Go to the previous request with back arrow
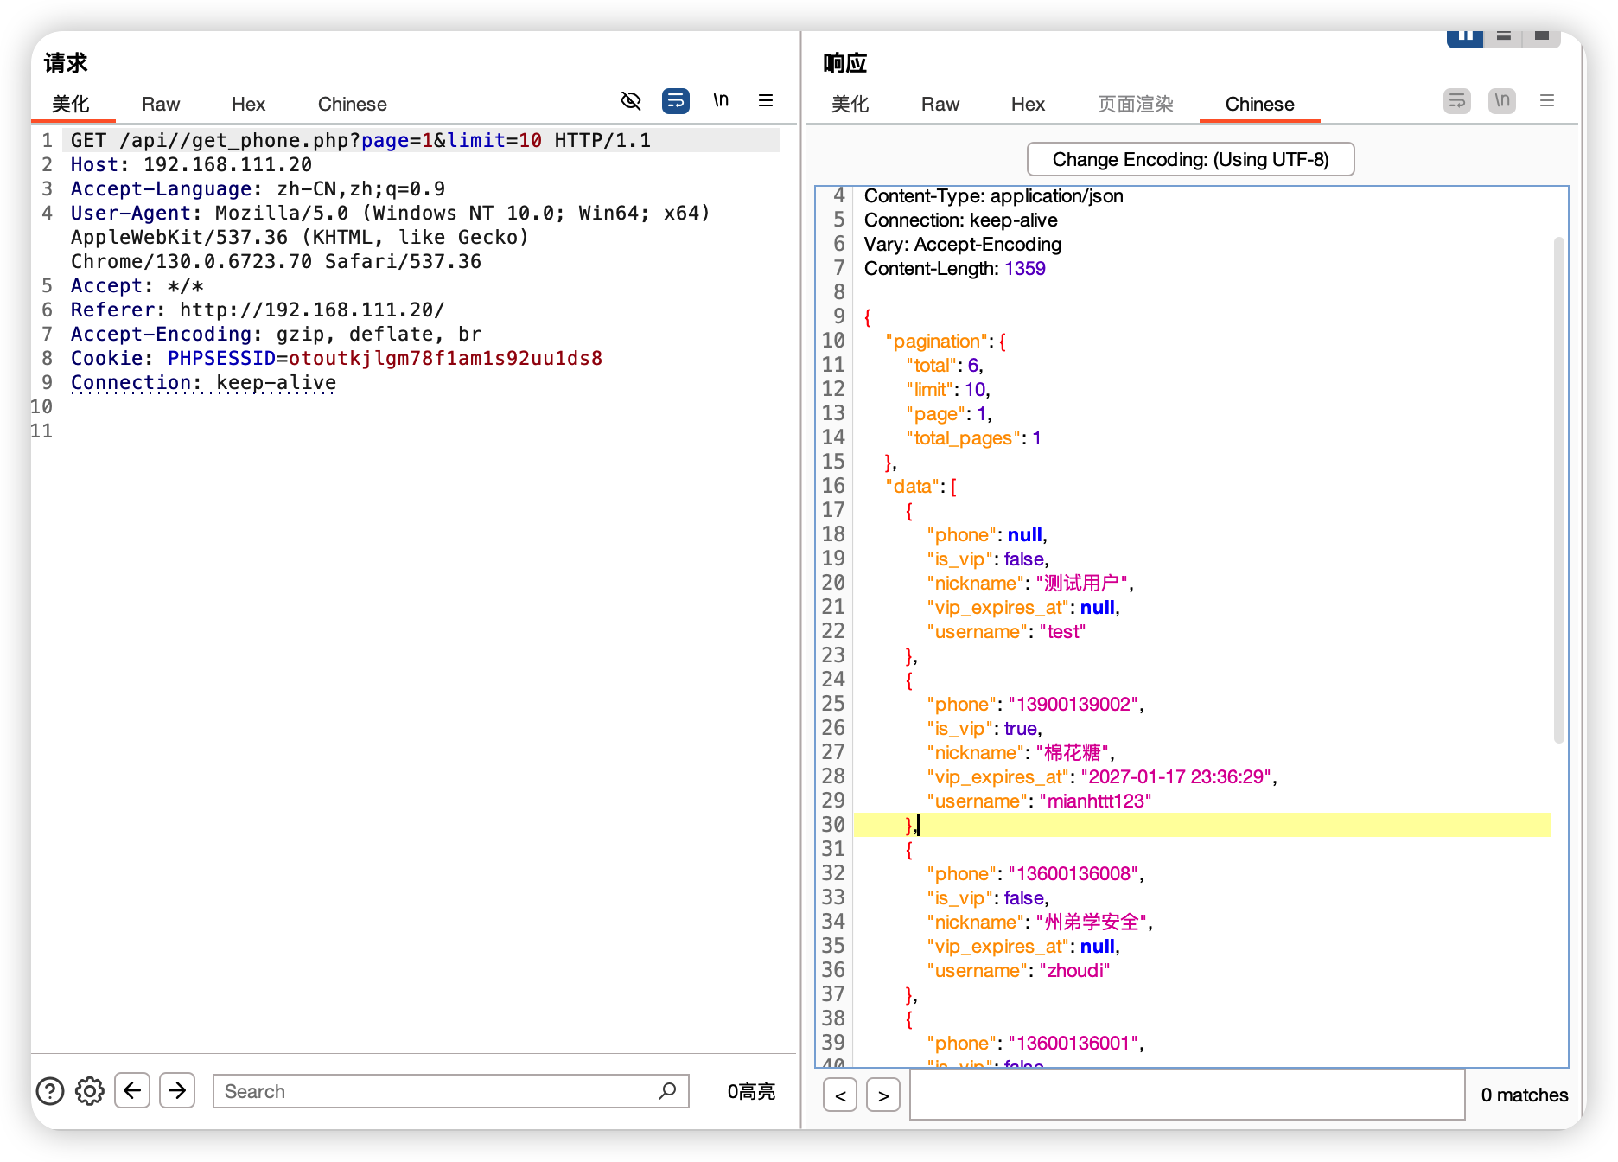Image resolution: width=1618 pixels, height=1162 pixels. click(x=132, y=1090)
